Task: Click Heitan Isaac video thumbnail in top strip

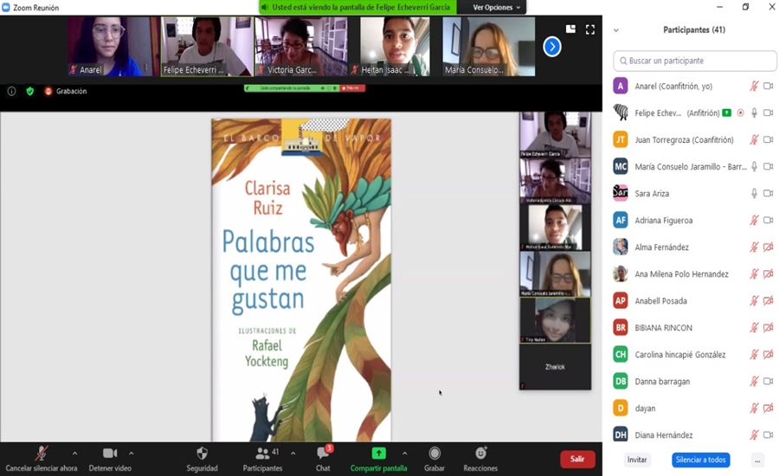Action: coord(395,47)
